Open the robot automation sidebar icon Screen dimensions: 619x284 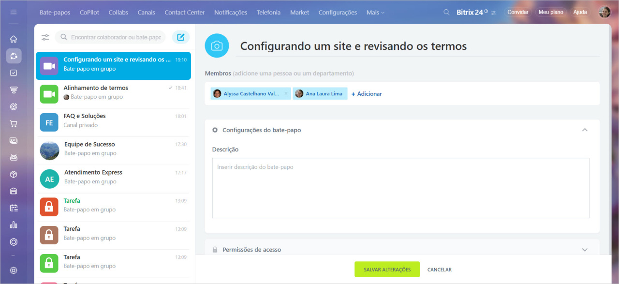point(14,158)
